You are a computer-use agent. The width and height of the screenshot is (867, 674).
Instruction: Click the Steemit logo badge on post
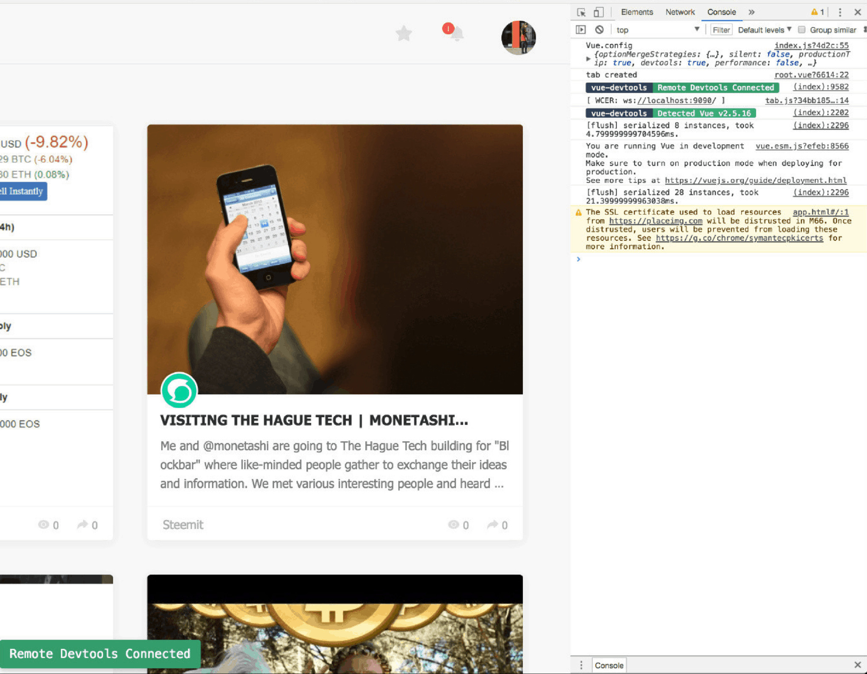[x=179, y=391]
